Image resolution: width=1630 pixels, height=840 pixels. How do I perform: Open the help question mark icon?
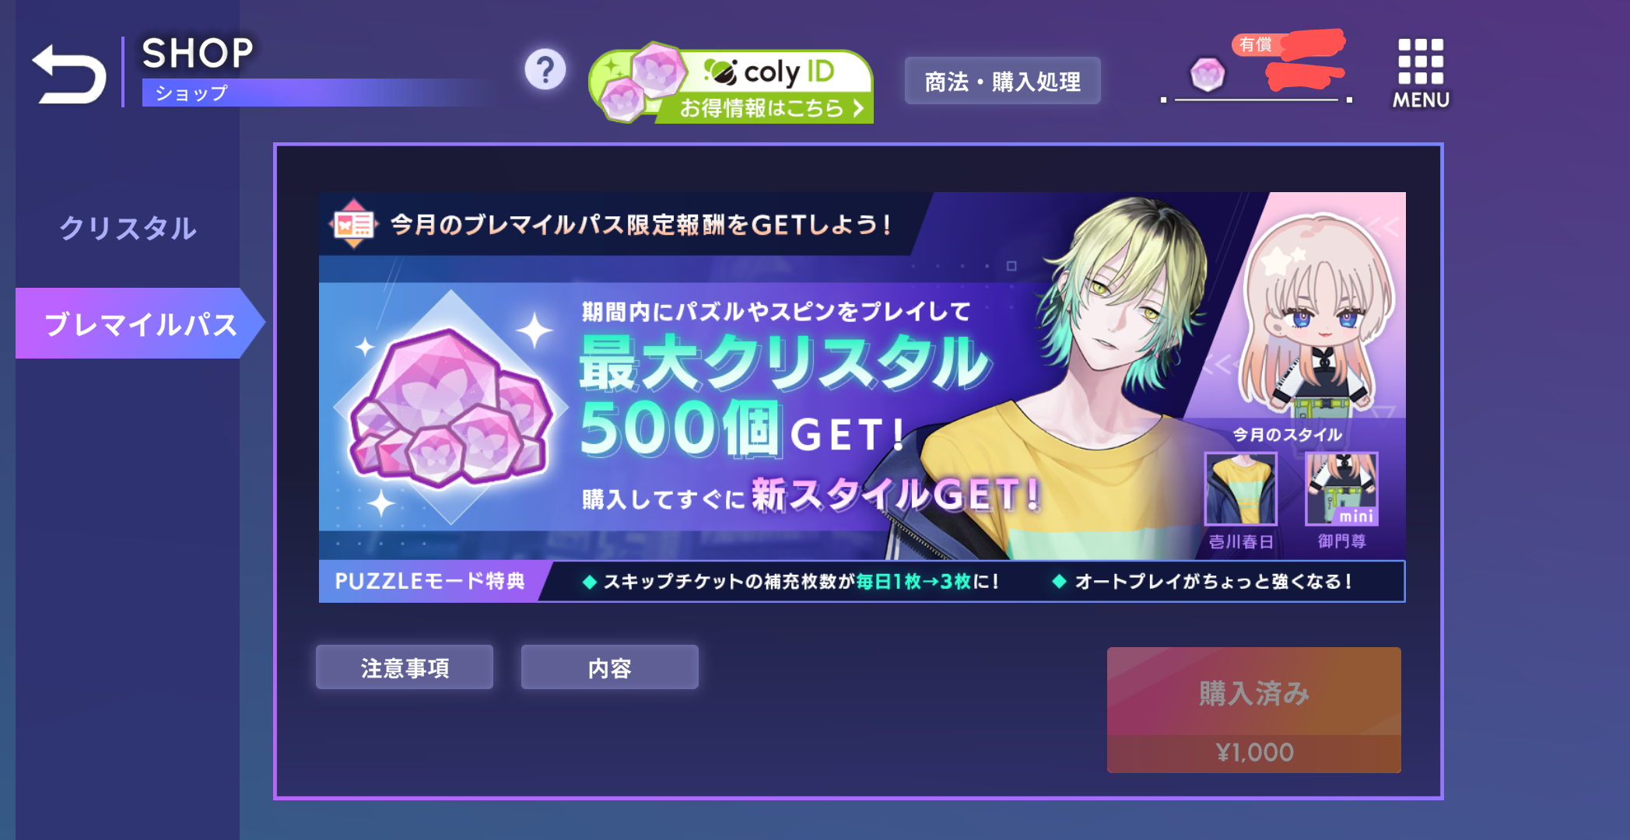(x=545, y=70)
